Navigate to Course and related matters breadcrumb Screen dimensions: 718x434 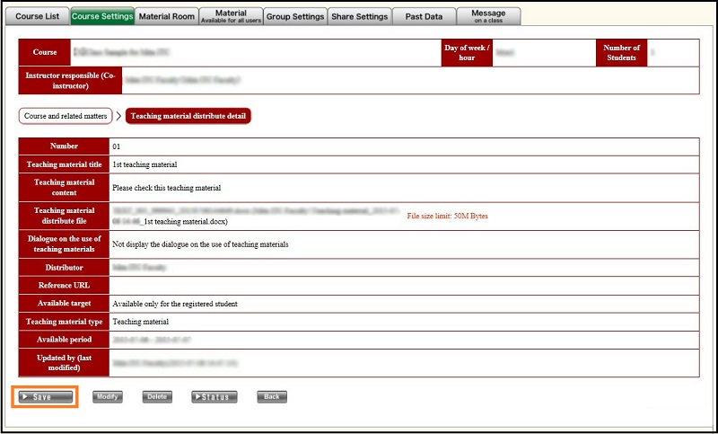pyautogui.click(x=66, y=116)
